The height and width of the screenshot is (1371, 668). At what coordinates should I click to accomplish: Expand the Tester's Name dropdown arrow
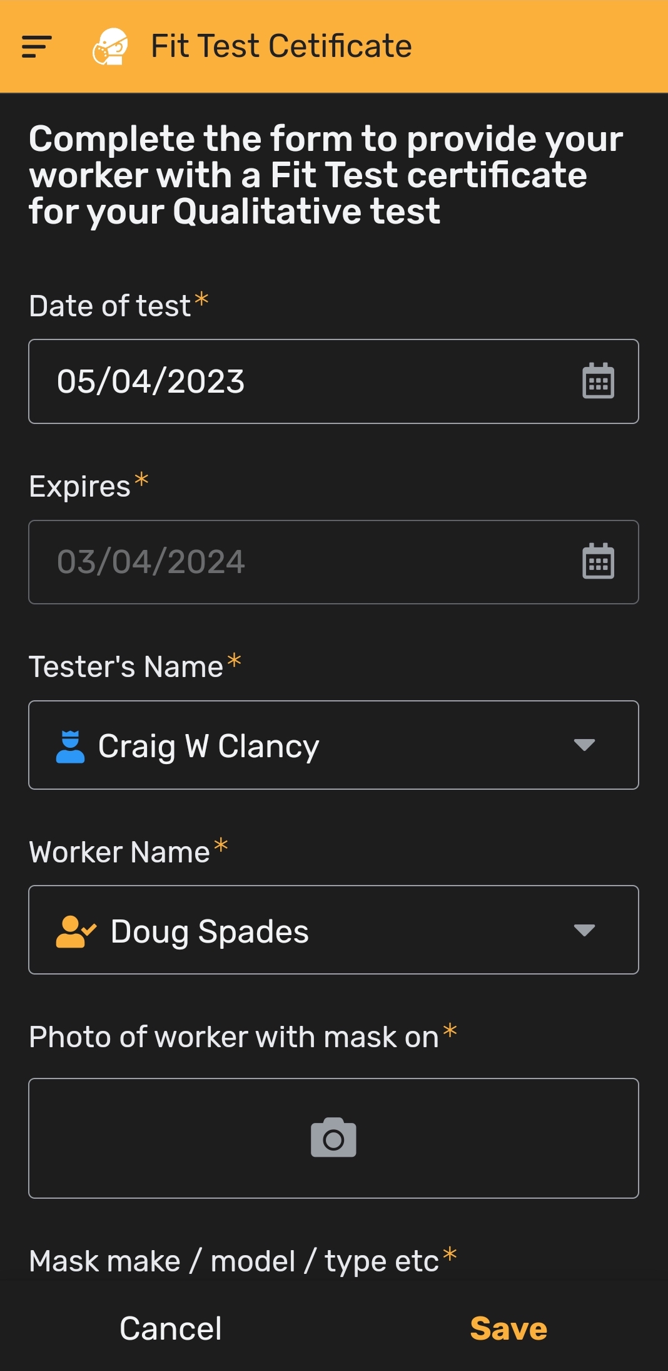click(584, 745)
